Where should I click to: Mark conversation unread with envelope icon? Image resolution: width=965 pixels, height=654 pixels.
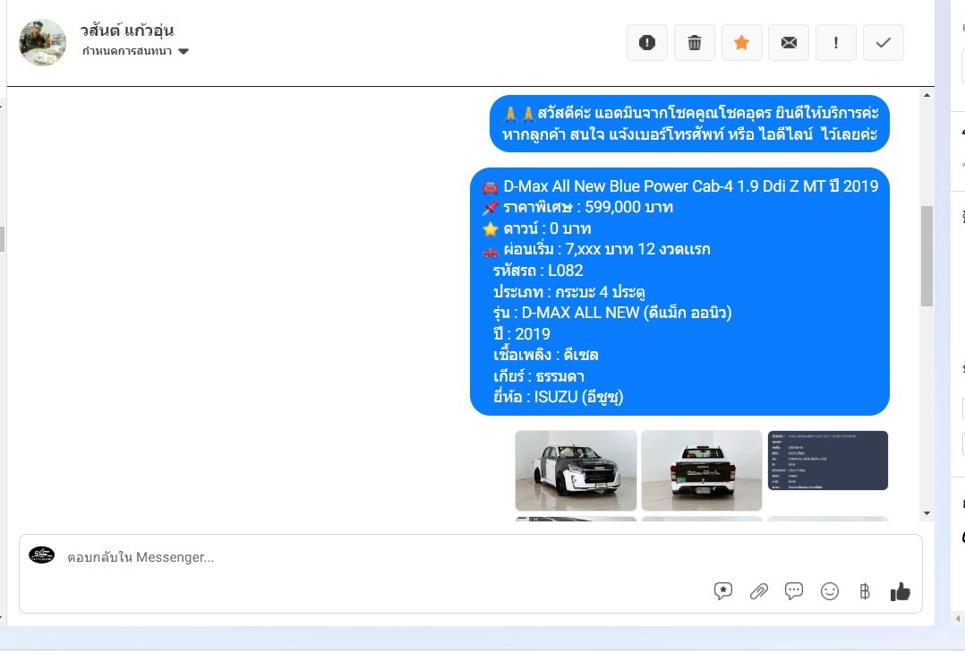(789, 42)
